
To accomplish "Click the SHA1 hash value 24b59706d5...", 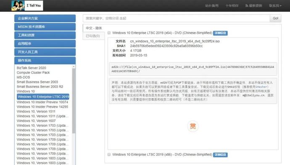I will pyautogui.click(x=166, y=46).
